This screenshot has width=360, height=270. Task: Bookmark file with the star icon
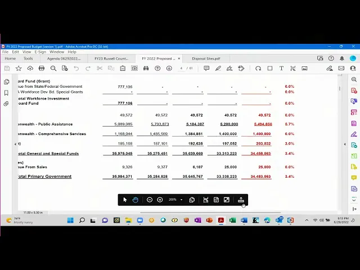tap(19, 68)
